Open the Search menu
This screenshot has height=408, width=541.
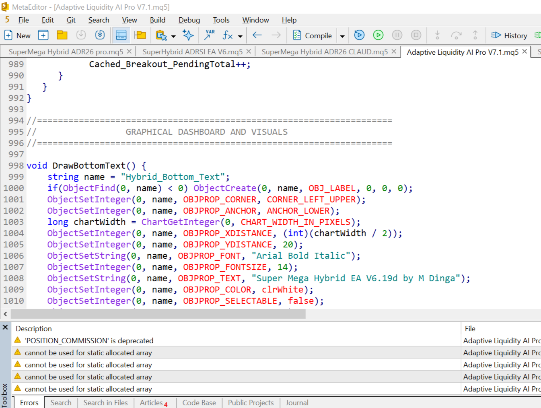(99, 20)
